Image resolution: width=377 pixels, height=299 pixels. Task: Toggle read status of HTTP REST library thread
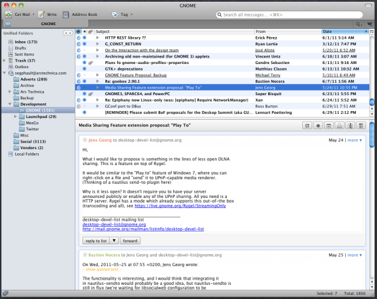click(84, 38)
